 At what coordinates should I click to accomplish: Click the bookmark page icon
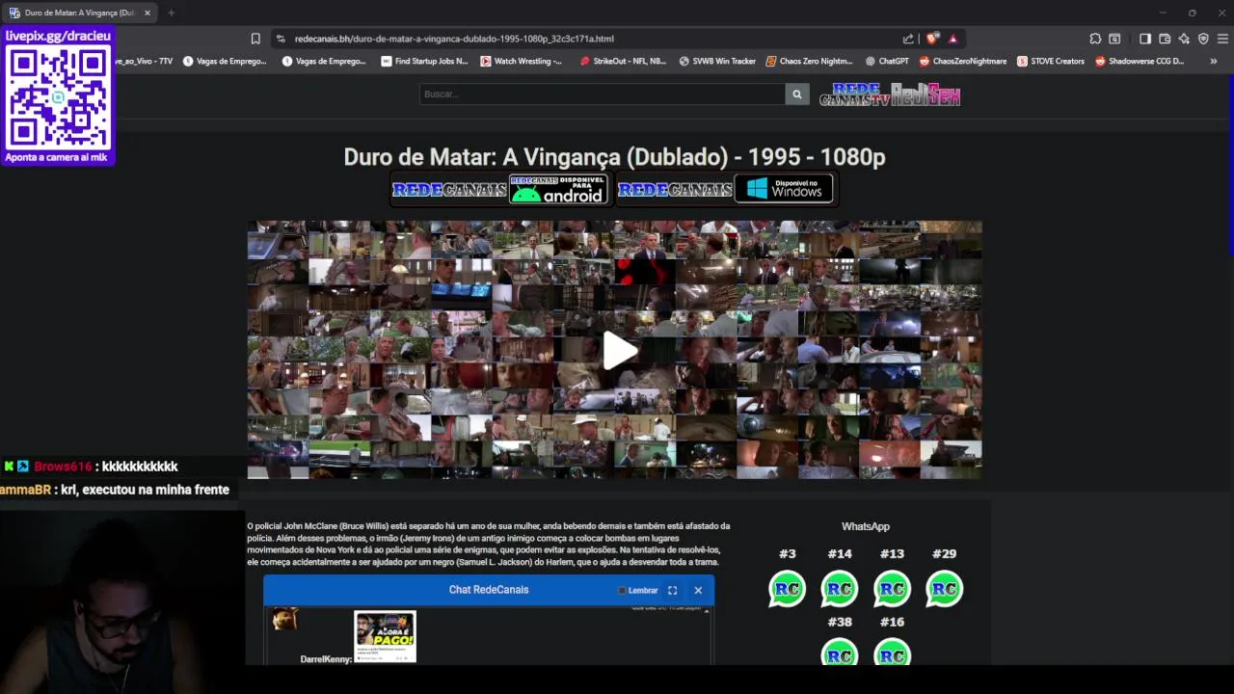point(255,39)
